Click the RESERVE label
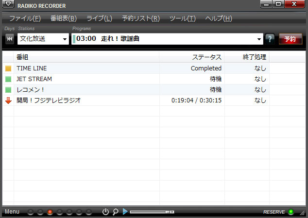 pos(274,212)
